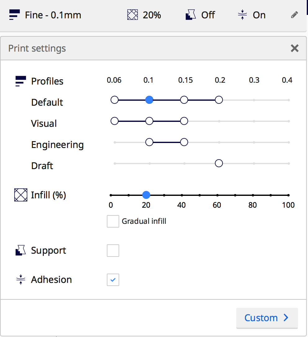Enable the Support checkbox
Viewport: 308px width, 337px height.
click(113, 251)
